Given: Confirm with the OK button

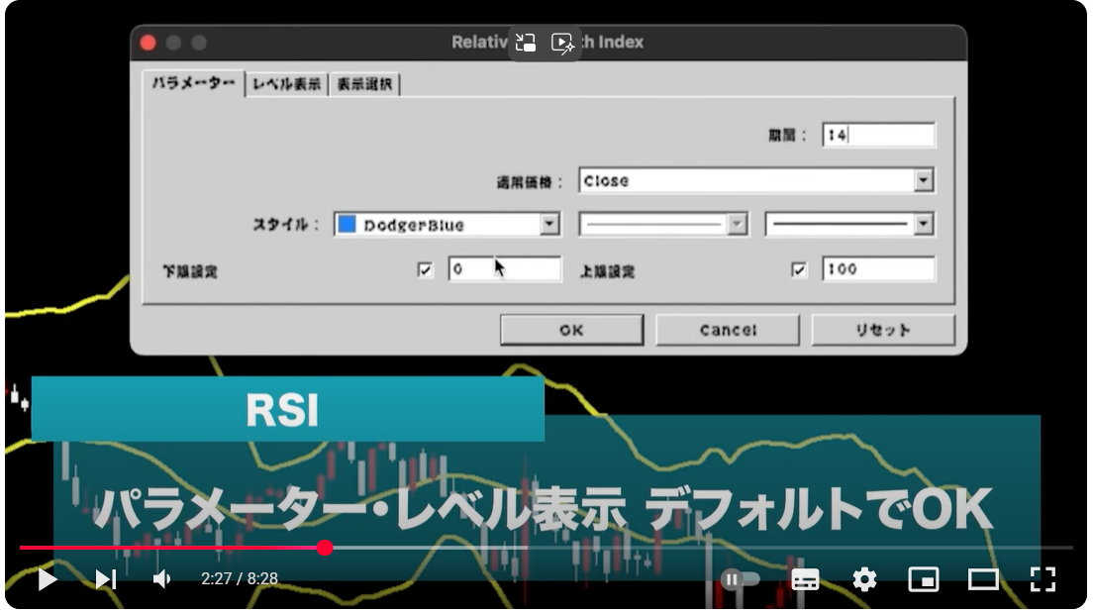Looking at the screenshot, I should tap(571, 330).
